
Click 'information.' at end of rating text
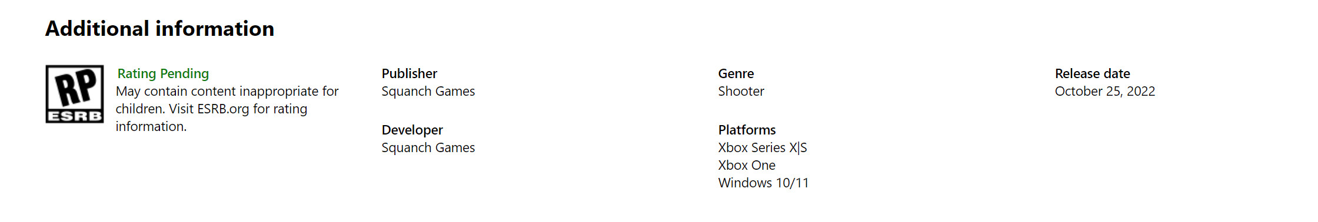(x=151, y=126)
